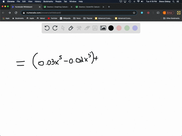Open the View menu
182x136 pixels.
pyautogui.click(x=30, y=2)
